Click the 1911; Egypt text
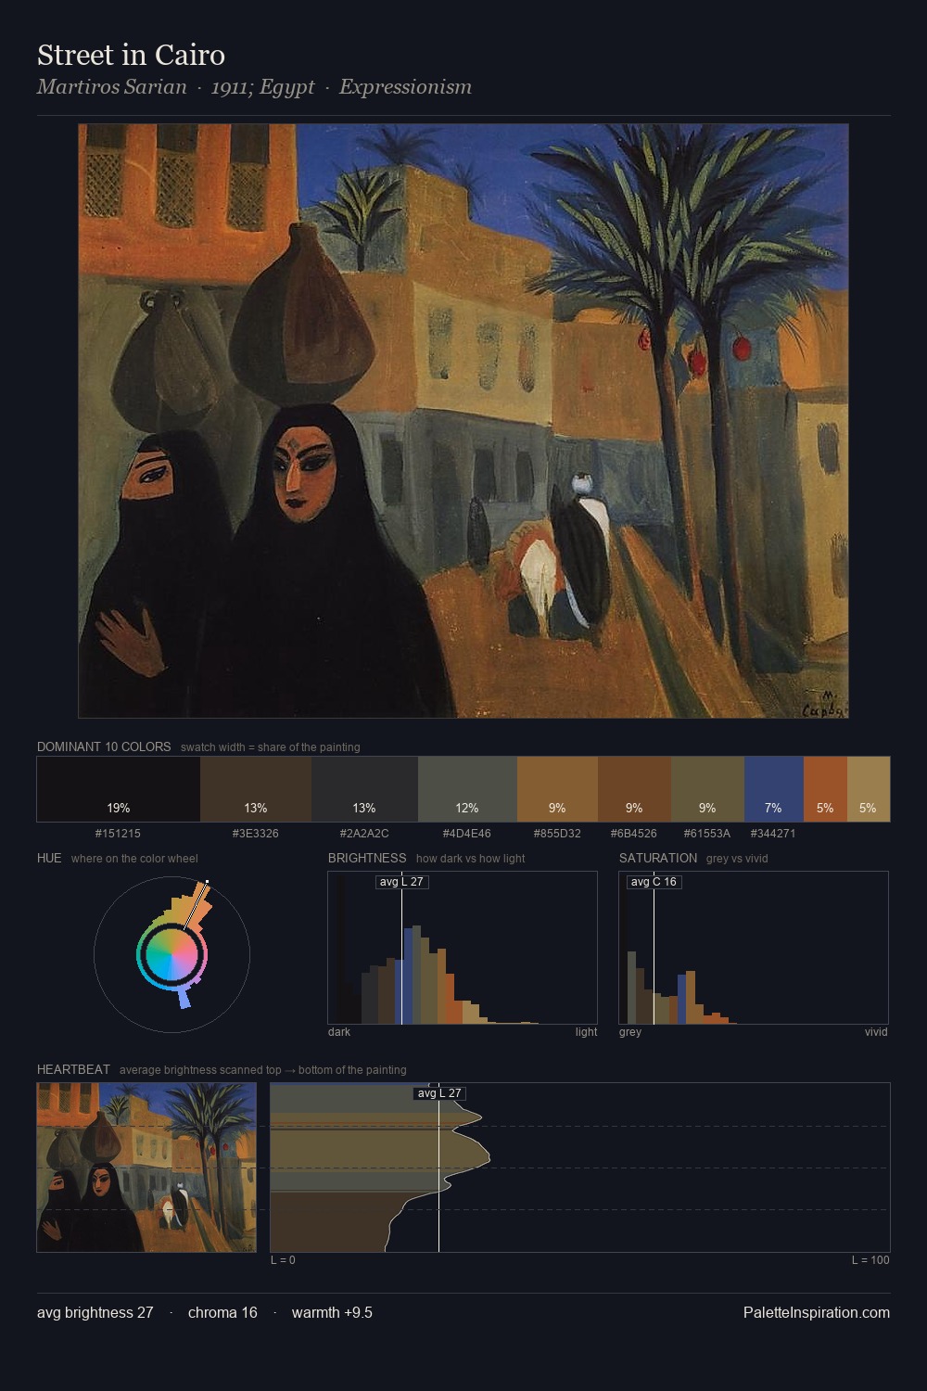Screen dimensions: 927x1391 [x=263, y=87]
